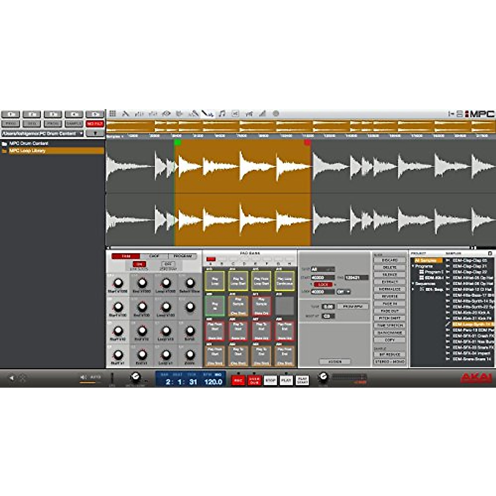
Task: Toggle the red LOCK button
Action: [x=323, y=285]
